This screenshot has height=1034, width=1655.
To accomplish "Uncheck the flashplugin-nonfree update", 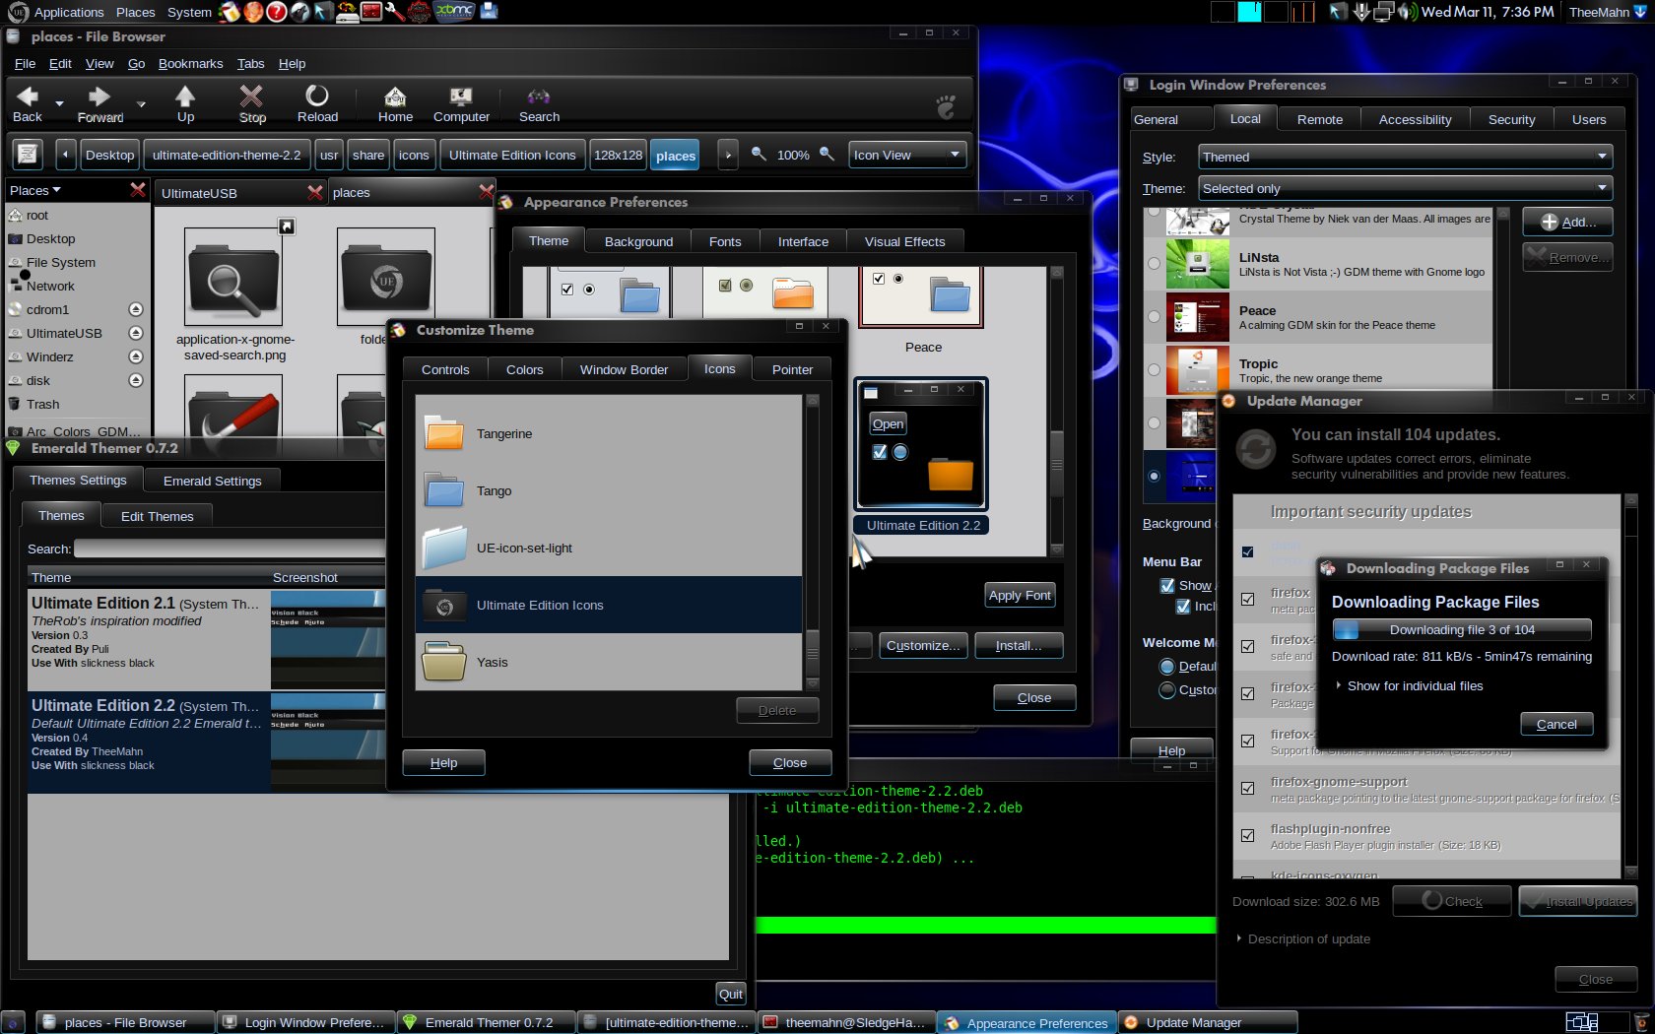I will (1247, 835).
